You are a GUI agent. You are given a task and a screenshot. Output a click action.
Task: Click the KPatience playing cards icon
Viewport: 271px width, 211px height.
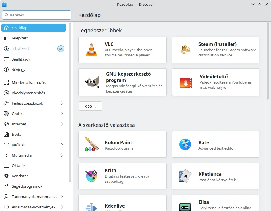click(x=185, y=176)
